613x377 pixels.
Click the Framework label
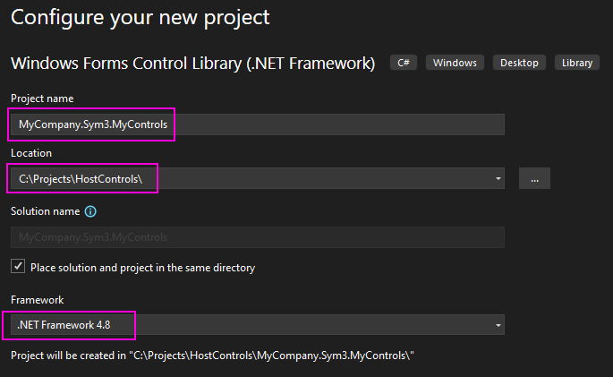(x=37, y=299)
